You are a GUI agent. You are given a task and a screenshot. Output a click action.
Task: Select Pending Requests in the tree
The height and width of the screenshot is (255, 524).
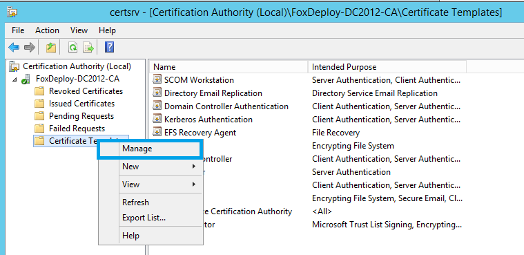[x=81, y=116]
